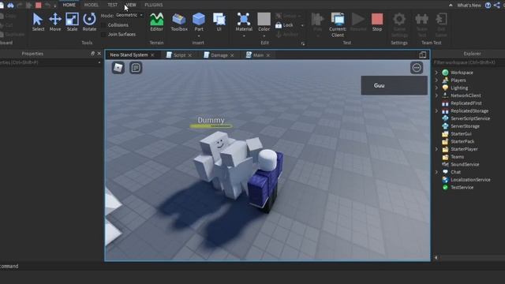This screenshot has height=284, width=505.
Task: Switch to the VIEW ribbon tab
Action: (131, 5)
